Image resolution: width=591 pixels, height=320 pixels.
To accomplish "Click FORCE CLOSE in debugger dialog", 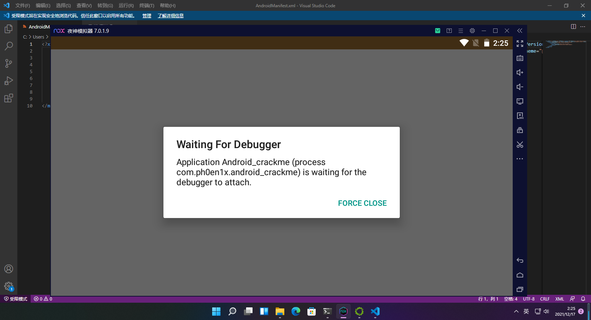I will (362, 203).
